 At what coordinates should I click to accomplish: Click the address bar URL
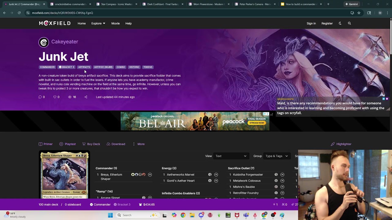(x=62, y=13)
